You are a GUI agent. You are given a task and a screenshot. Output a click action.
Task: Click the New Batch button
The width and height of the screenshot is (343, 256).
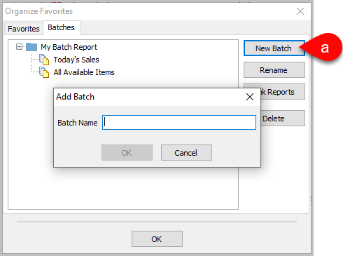274,48
